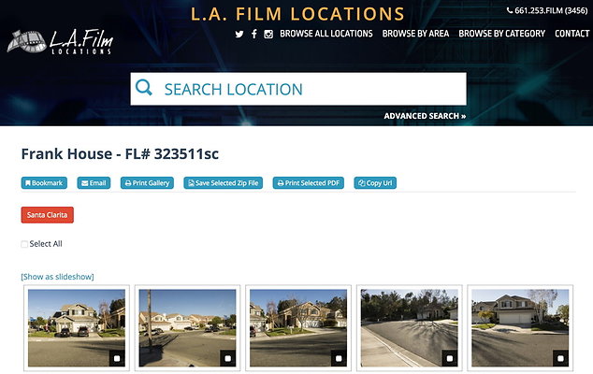Save Selected Zip File
The height and width of the screenshot is (374, 593).
click(224, 183)
